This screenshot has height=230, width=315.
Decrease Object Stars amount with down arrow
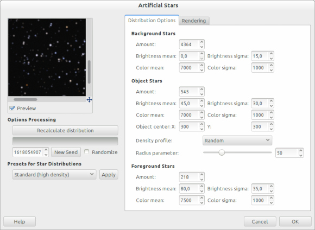pyautogui.click(x=201, y=94)
